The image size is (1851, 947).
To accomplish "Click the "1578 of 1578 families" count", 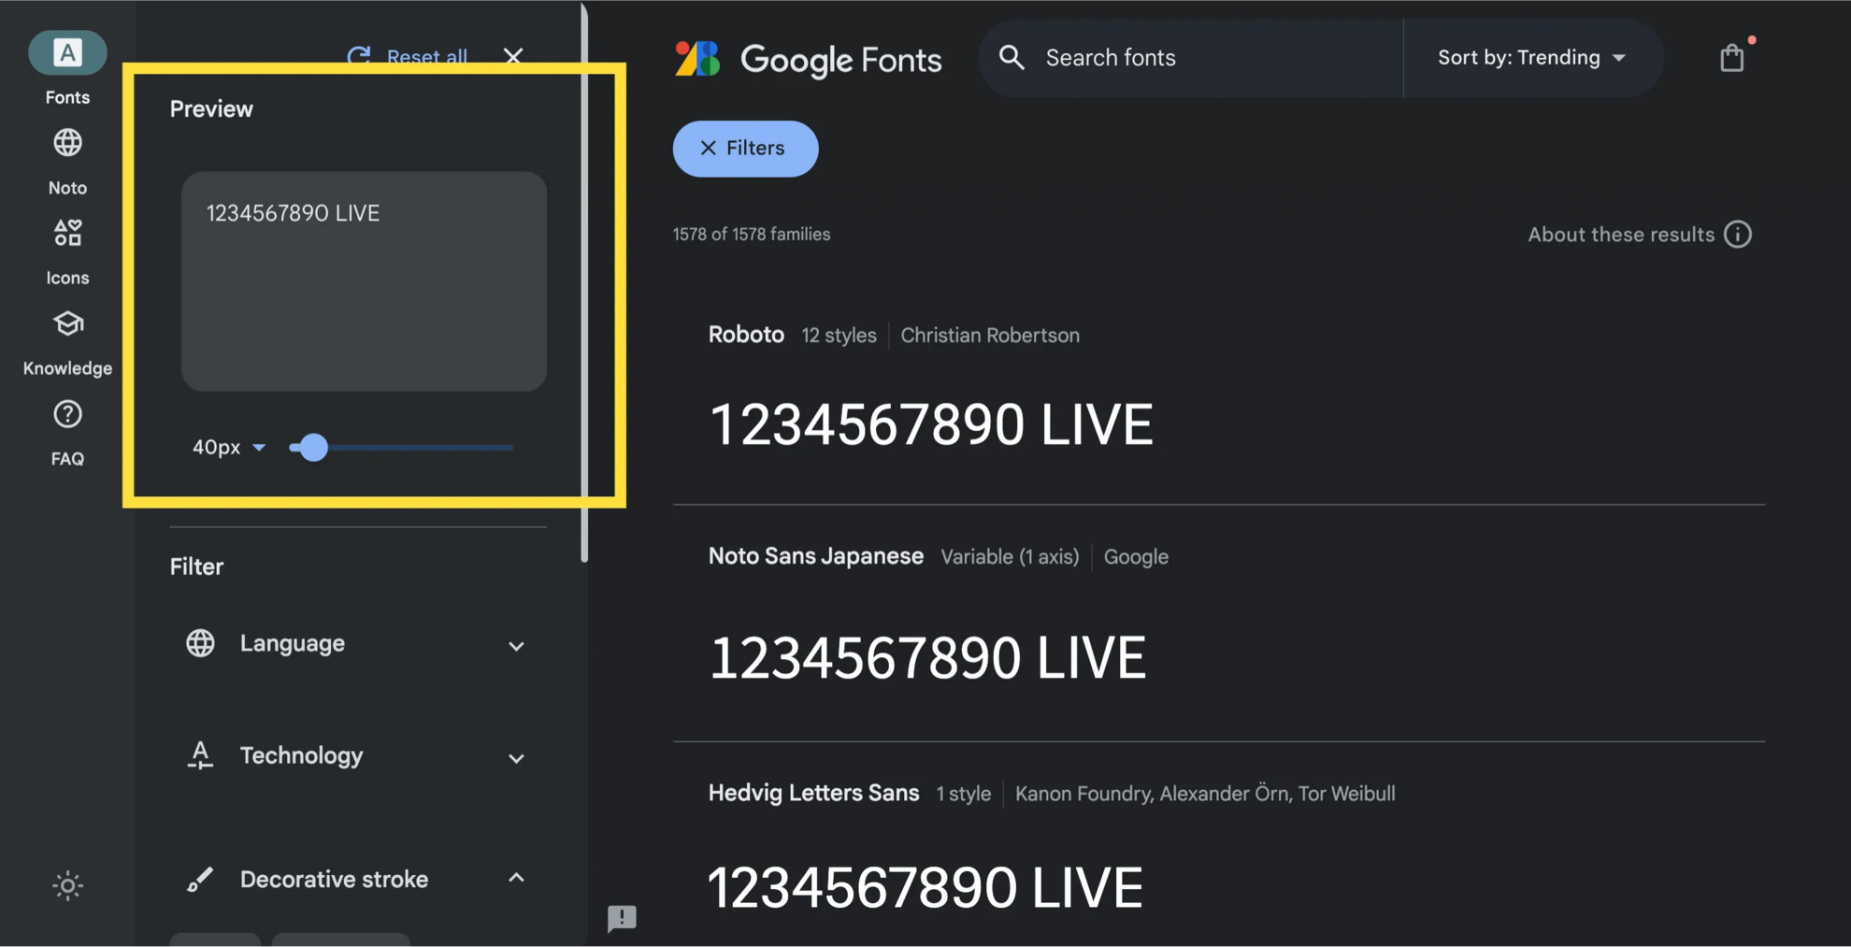I will [x=752, y=234].
